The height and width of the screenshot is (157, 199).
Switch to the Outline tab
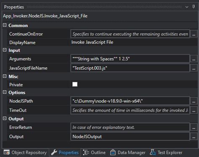tap(94, 152)
